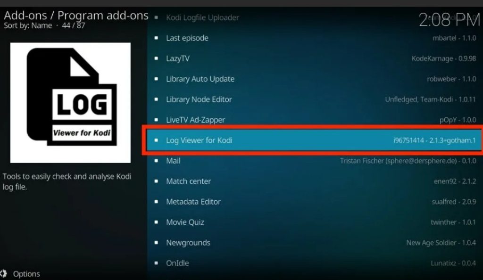483x280 pixels.
Task: Open Log Viewer for Kodi
Action: (314, 140)
